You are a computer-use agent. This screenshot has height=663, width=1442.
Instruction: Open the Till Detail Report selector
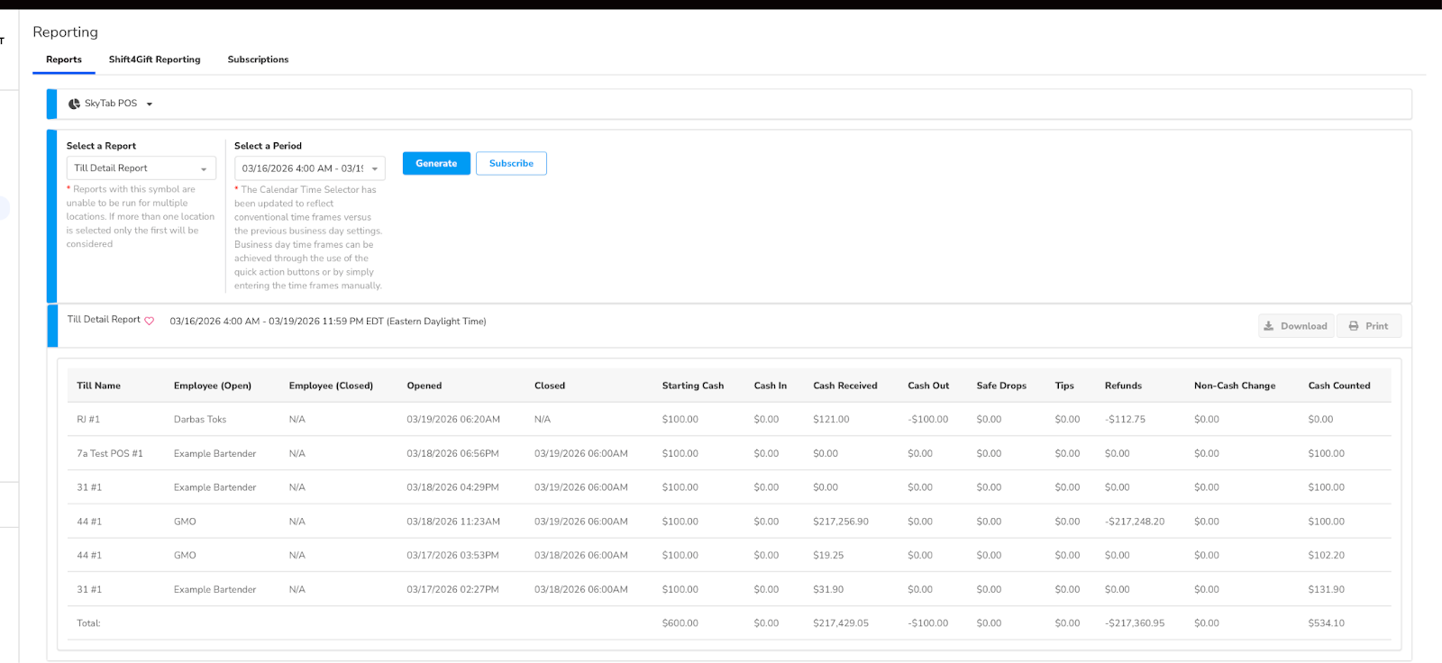tap(141, 168)
